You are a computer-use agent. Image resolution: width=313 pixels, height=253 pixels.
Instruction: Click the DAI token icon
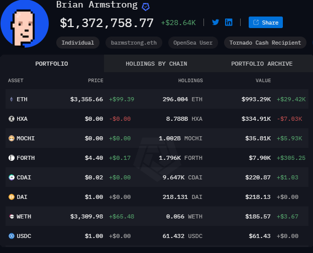tap(12, 197)
